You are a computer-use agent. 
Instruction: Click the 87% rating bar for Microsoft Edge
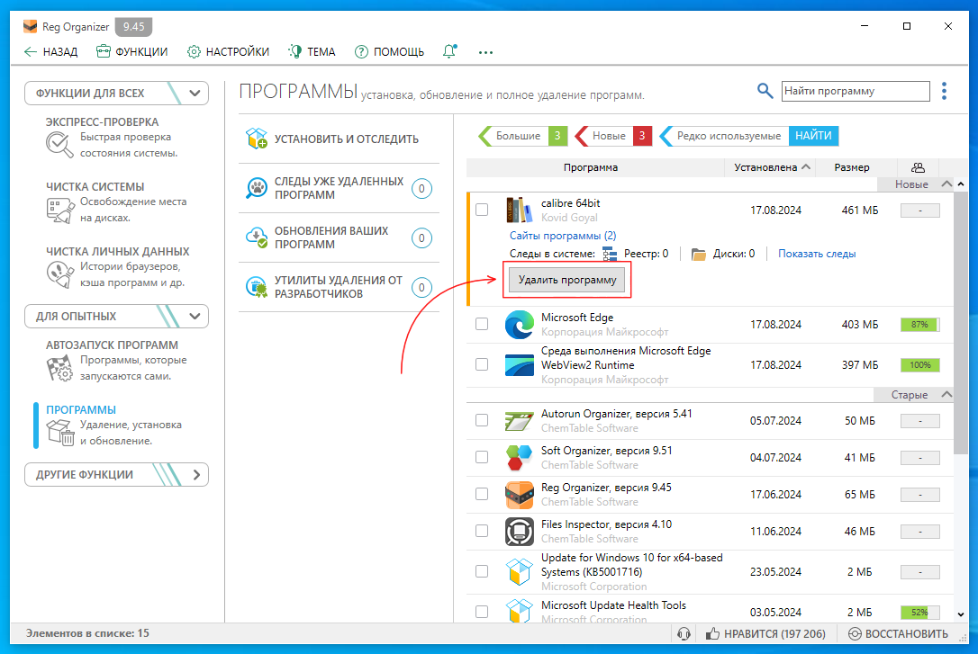(x=919, y=324)
